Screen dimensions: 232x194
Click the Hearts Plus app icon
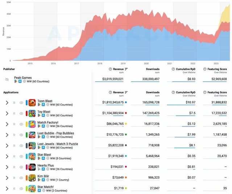click(x=32, y=167)
